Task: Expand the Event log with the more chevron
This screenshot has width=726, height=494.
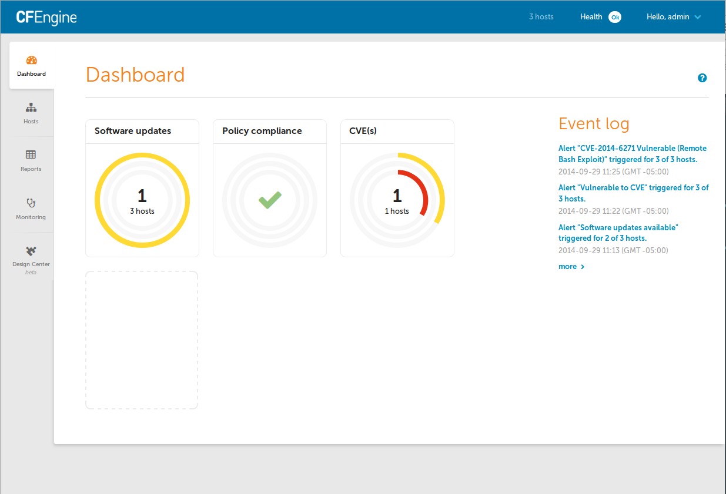Action: click(x=571, y=266)
